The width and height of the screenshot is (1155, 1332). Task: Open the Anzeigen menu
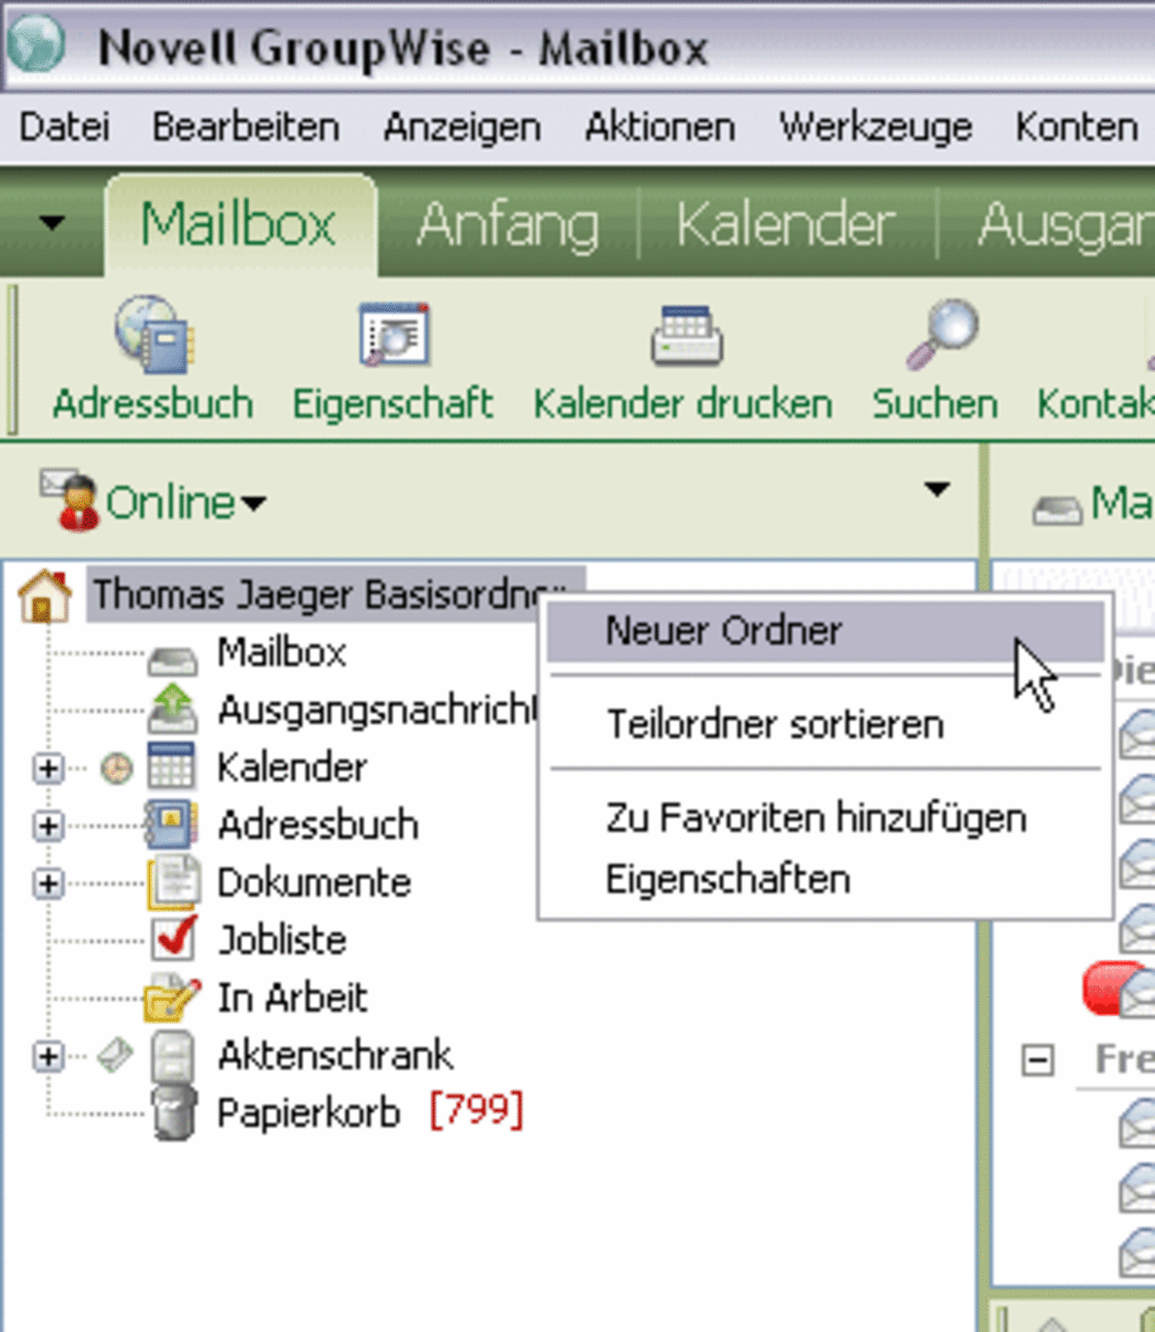tap(462, 128)
